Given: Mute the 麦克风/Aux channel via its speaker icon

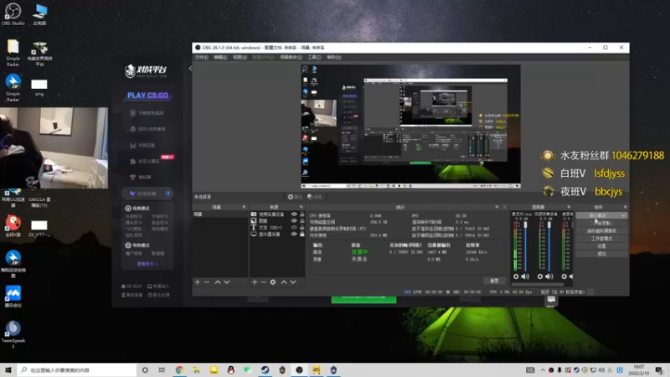Looking at the screenshot, I should click(526, 276).
